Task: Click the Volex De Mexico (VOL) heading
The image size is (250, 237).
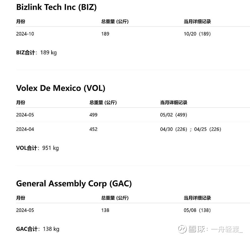Action: click(x=61, y=88)
